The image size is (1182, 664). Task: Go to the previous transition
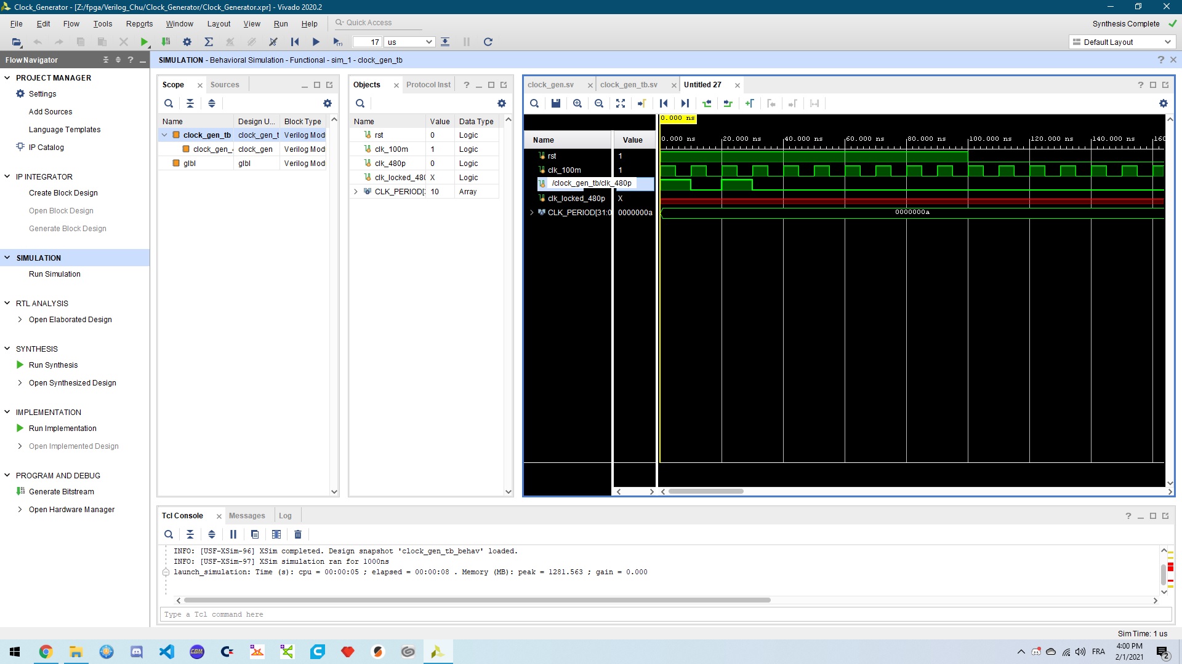(x=707, y=103)
